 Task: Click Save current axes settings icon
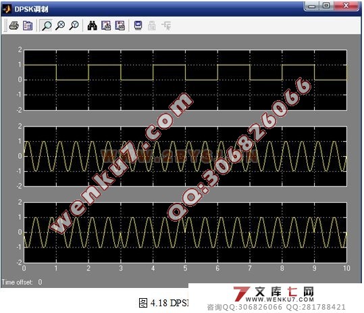pyautogui.click(x=106, y=26)
